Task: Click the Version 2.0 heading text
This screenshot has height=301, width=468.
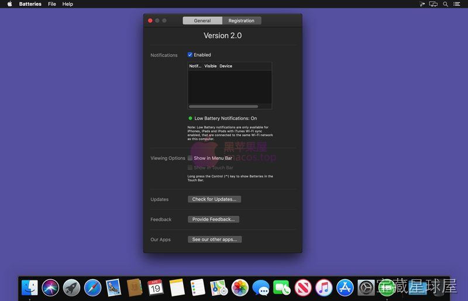Action: [x=223, y=36]
